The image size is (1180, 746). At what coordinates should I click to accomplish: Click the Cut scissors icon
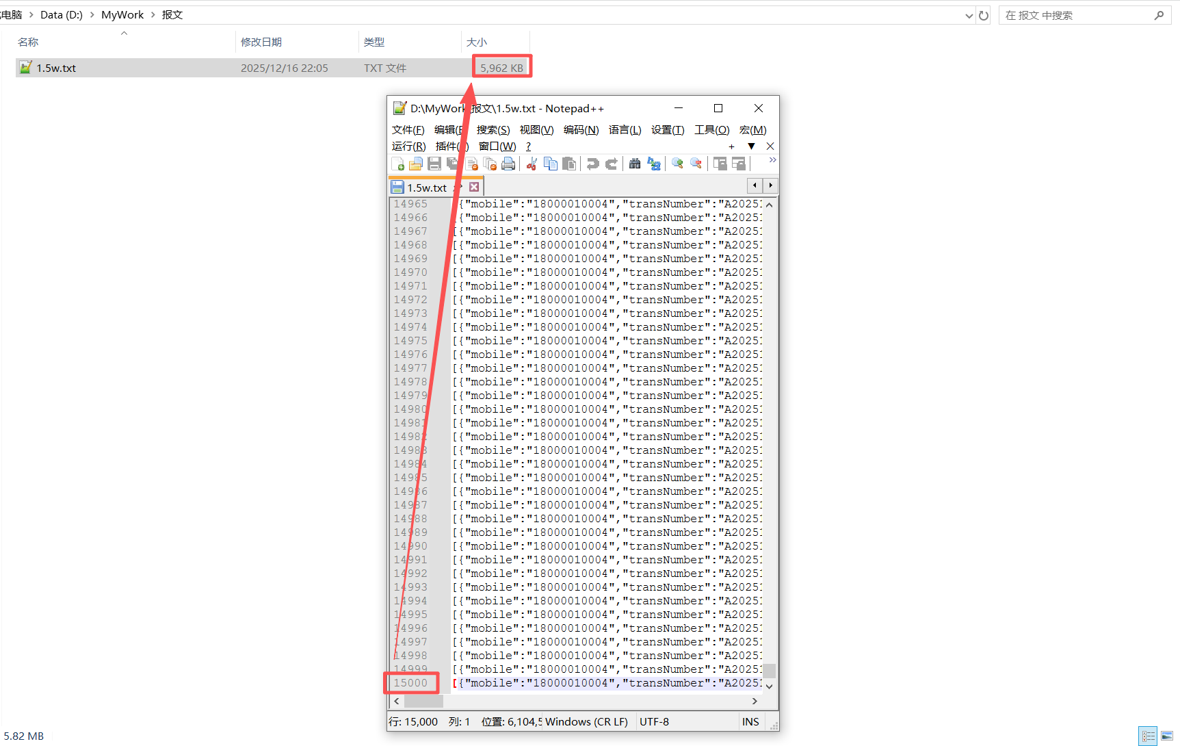coord(532,164)
